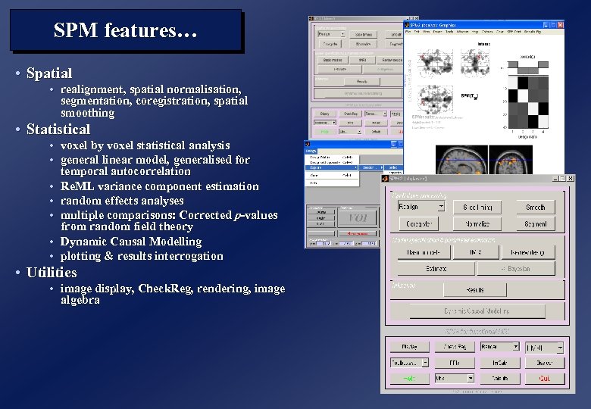Click the coronal brain slice in Graphics window
Screen dimensions: 591x409
511,160
